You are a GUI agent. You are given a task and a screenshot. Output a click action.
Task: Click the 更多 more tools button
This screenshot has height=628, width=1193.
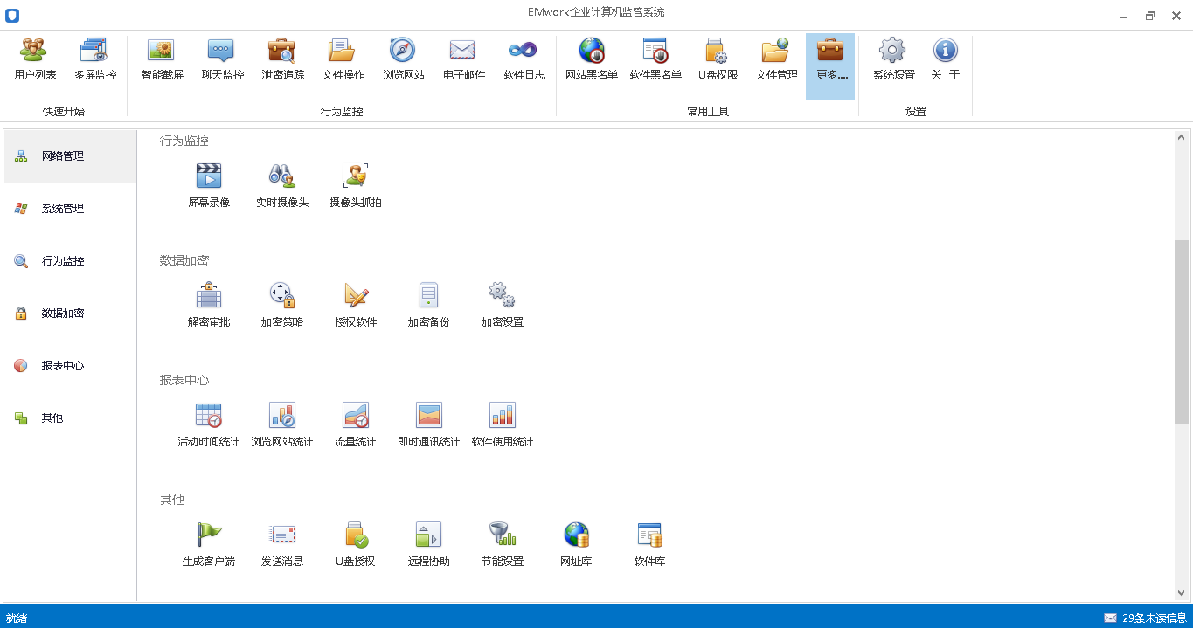tap(830, 66)
